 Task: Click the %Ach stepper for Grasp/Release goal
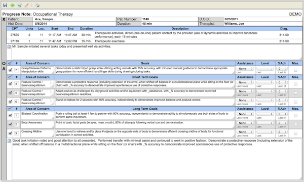[282, 69]
